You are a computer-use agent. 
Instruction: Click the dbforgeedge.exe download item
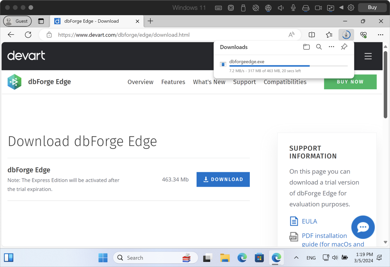coord(284,66)
